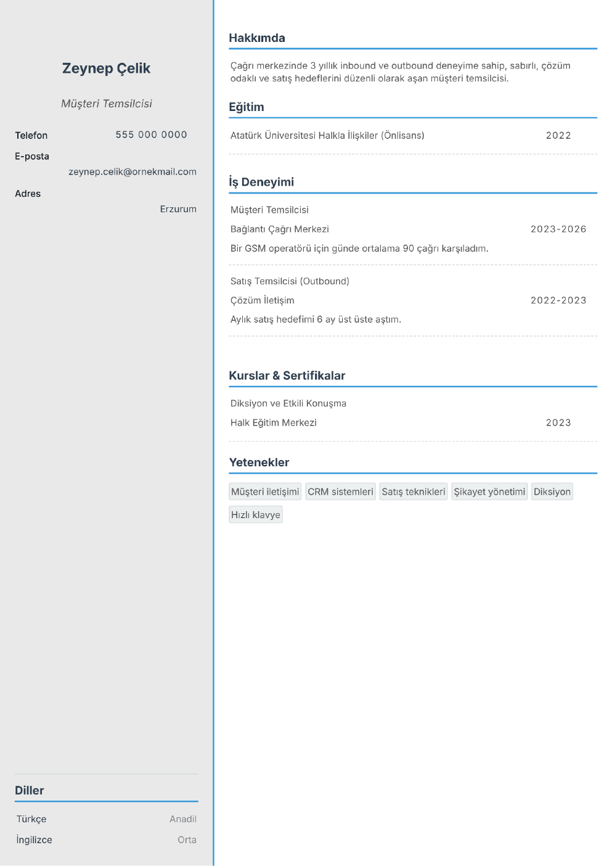
Task: Click the "Eğitim" section heading
Action: (247, 107)
